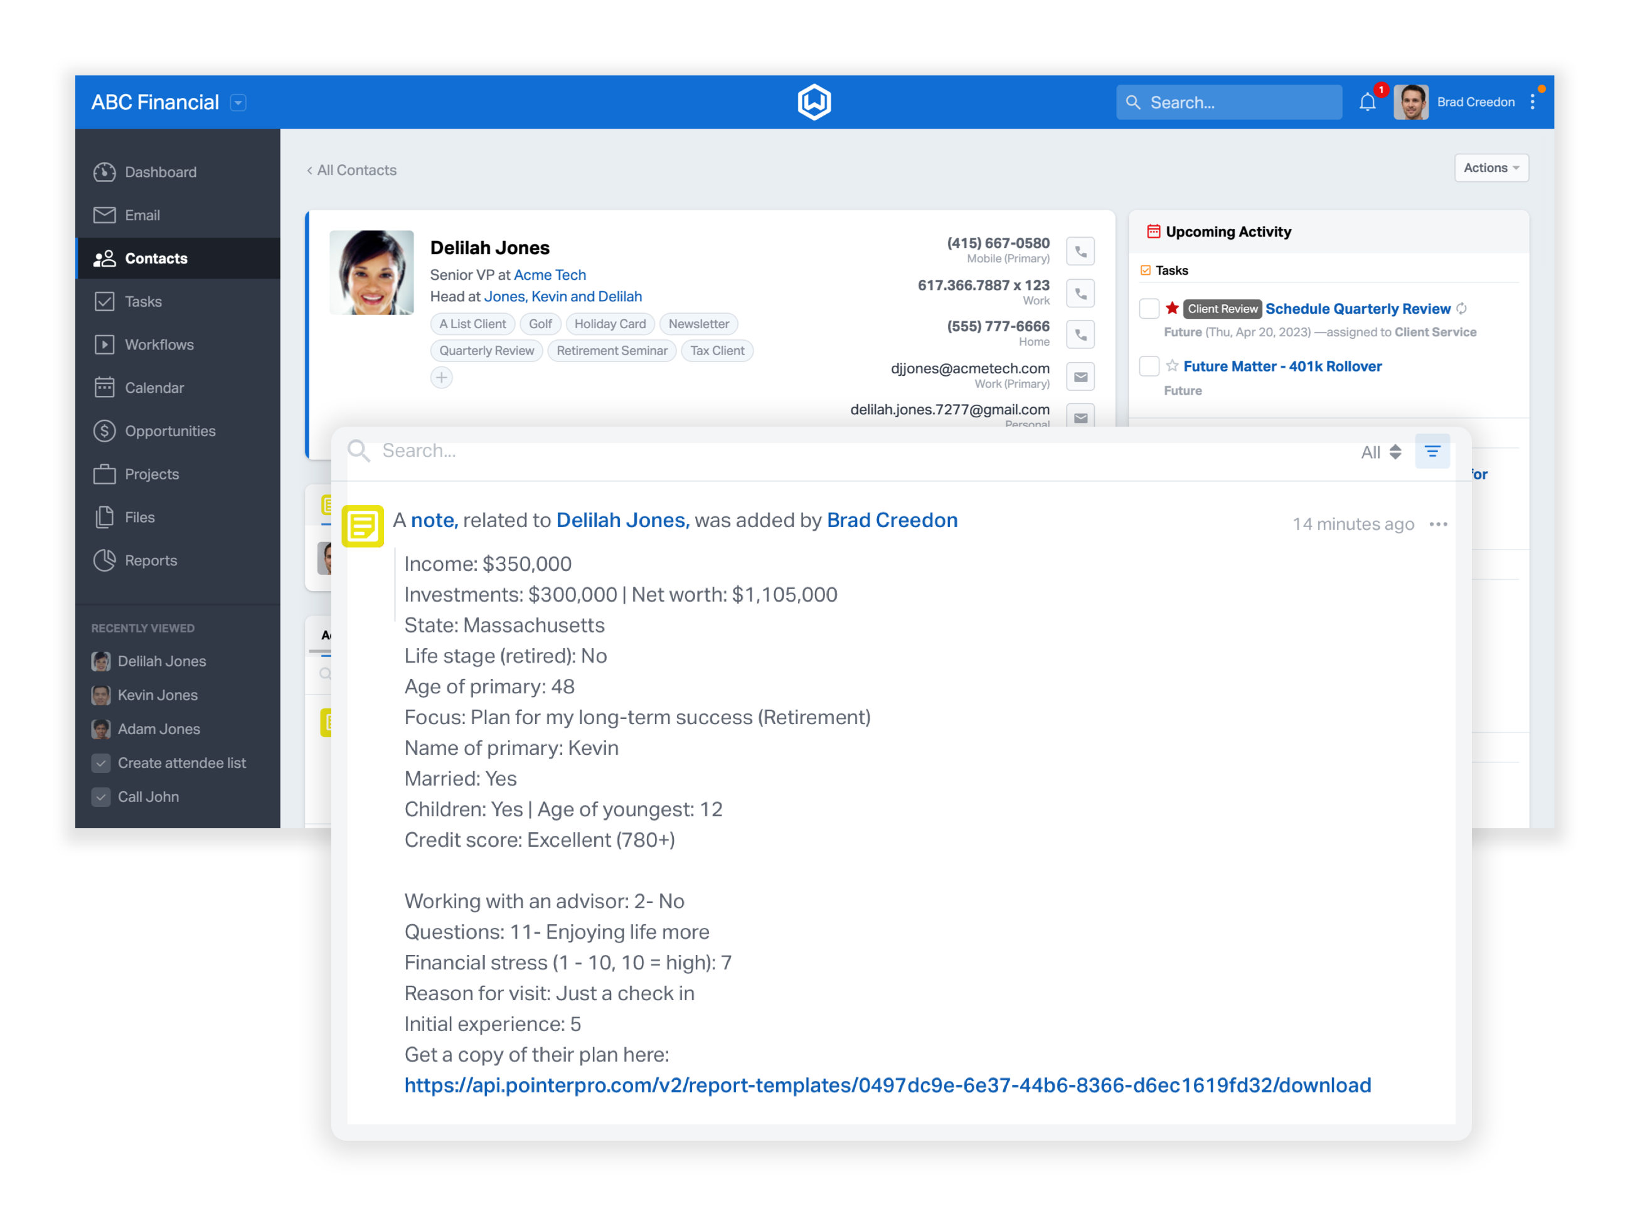This screenshot has width=1630, height=1216.
Task: Click the Workflows sidebar icon
Action: coord(106,345)
